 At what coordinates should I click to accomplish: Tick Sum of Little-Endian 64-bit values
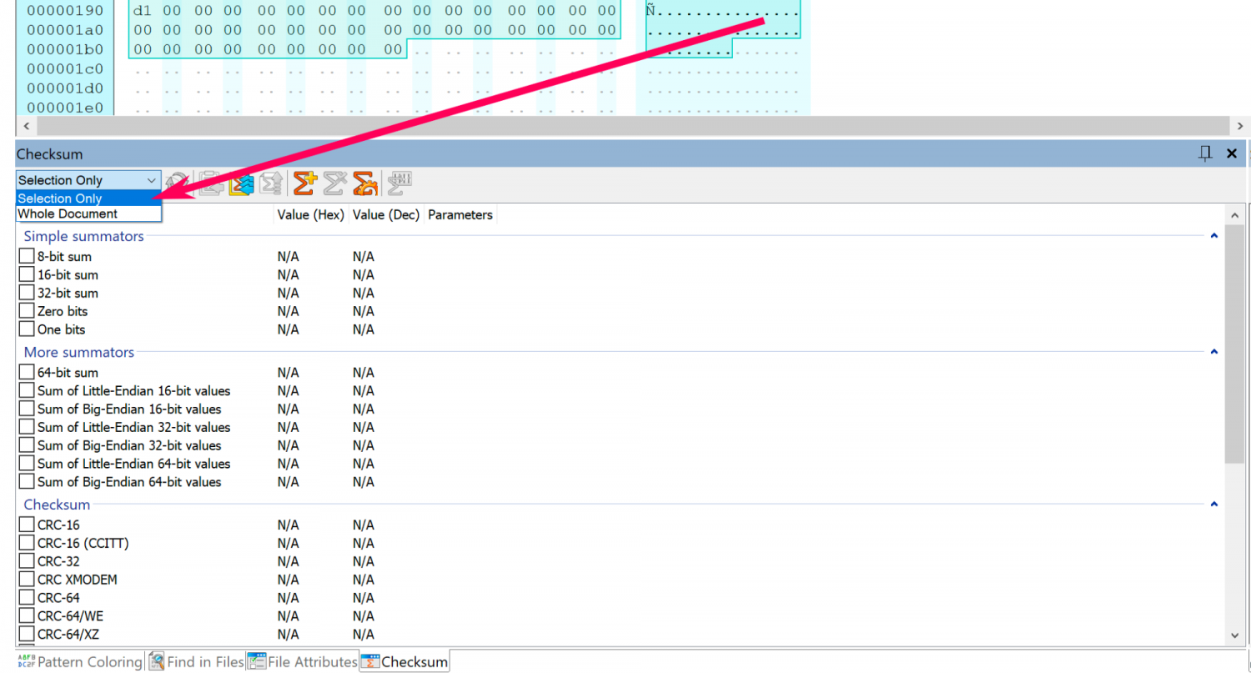[x=27, y=463]
